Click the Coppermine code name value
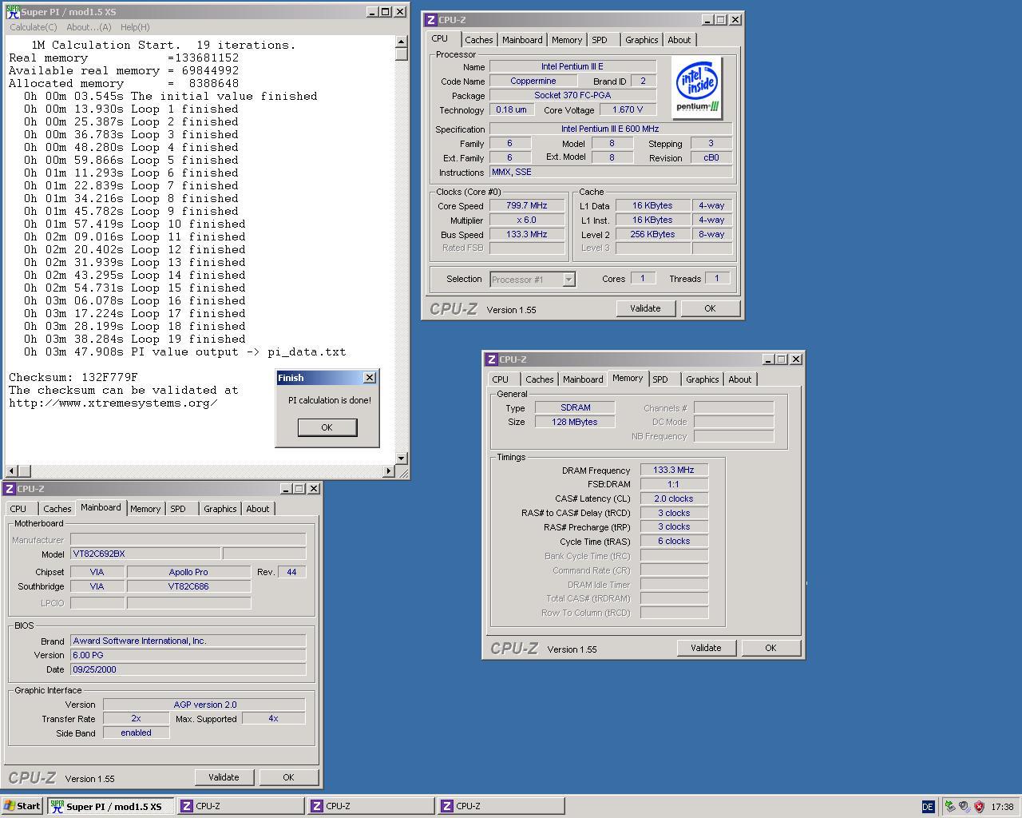This screenshot has width=1022, height=818. pyautogui.click(x=533, y=81)
